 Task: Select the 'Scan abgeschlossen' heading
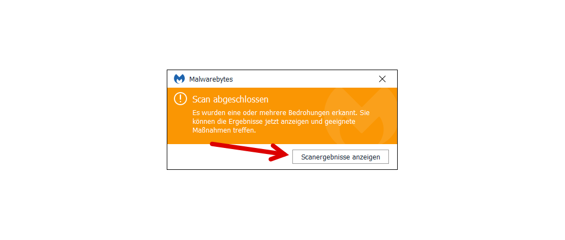pos(230,99)
